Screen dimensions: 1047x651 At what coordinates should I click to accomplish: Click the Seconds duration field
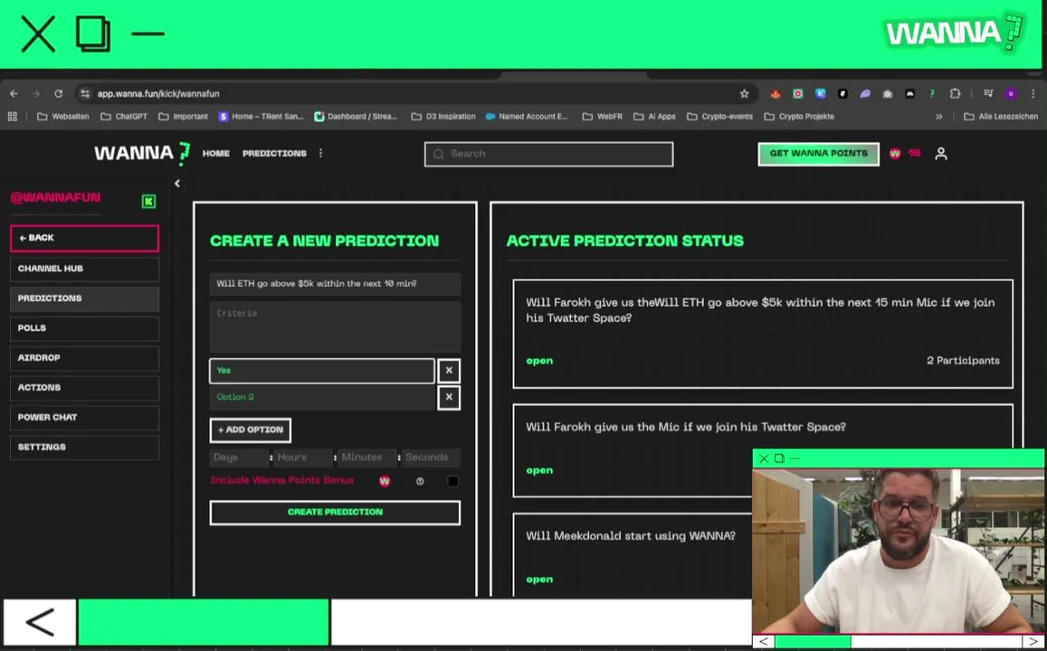tap(432, 458)
